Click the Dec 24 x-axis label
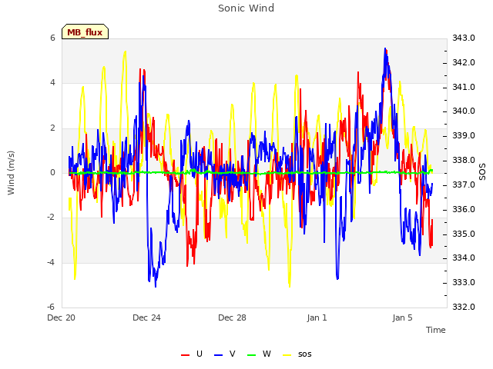This screenshot has height=369, width=493. [x=146, y=317]
